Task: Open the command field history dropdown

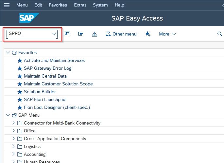Action: click(x=54, y=34)
